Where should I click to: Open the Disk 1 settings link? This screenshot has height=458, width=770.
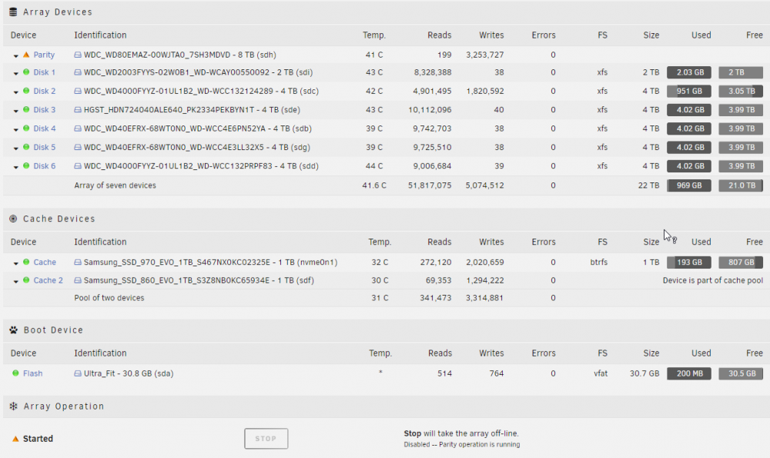(44, 72)
